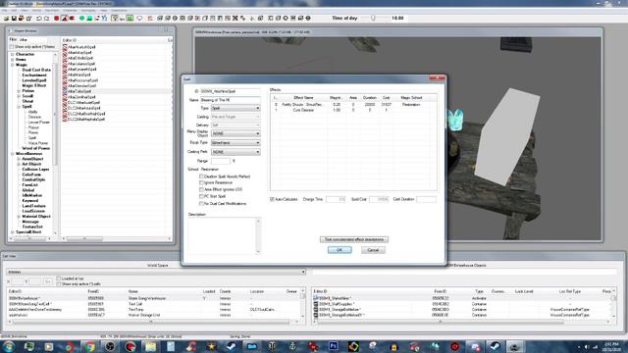Screen dimensions: 628x353
Task: Click the spell Name input field
Action: (231, 100)
